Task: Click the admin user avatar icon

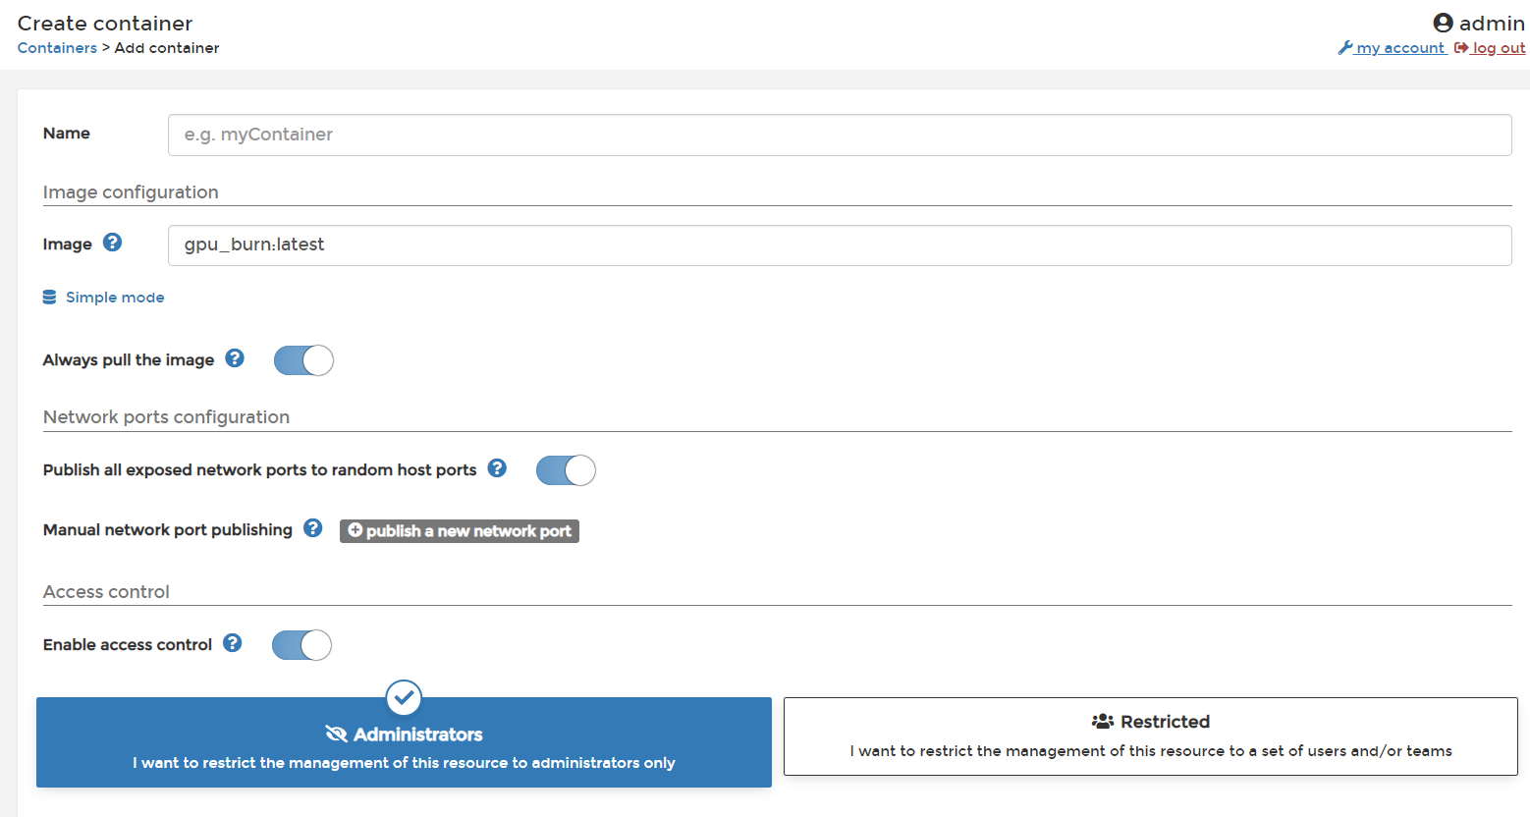Action: [1443, 23]
